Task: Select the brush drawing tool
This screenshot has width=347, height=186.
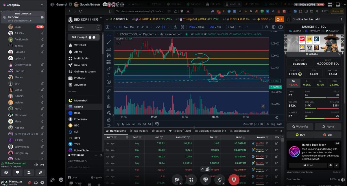Action: point(109,68)
